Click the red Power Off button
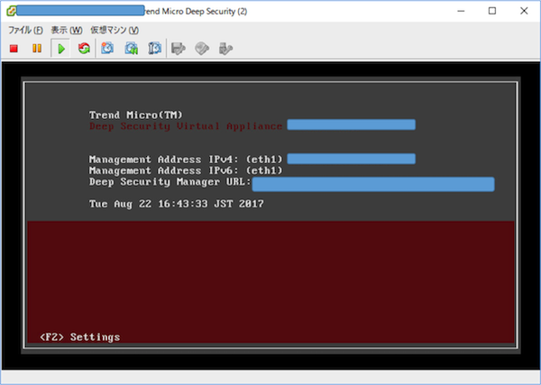This screenshot has width=541, height=385. [x=14, y=49]
